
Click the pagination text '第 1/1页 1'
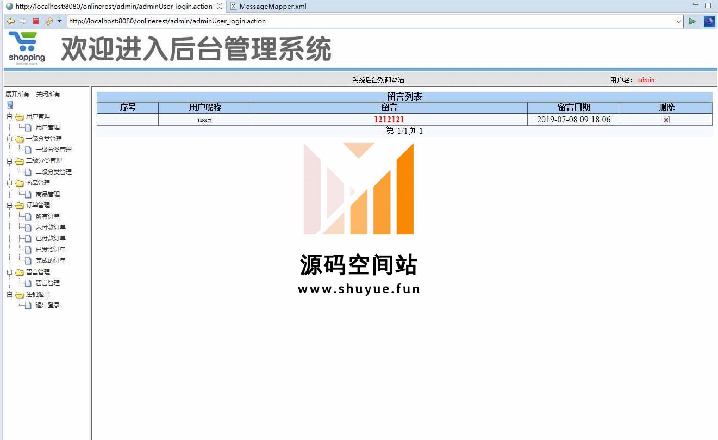pos(404,131)
